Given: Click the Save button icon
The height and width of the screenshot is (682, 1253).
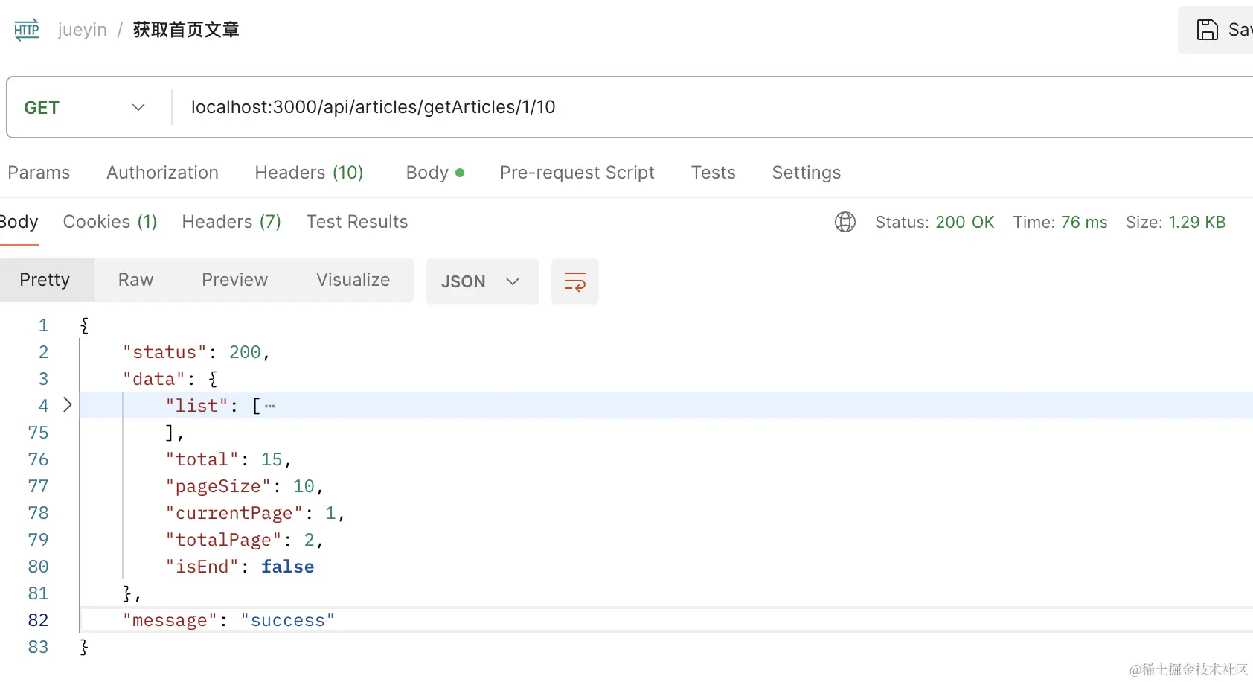Looking at the screenshot, I should (1207, 30).
